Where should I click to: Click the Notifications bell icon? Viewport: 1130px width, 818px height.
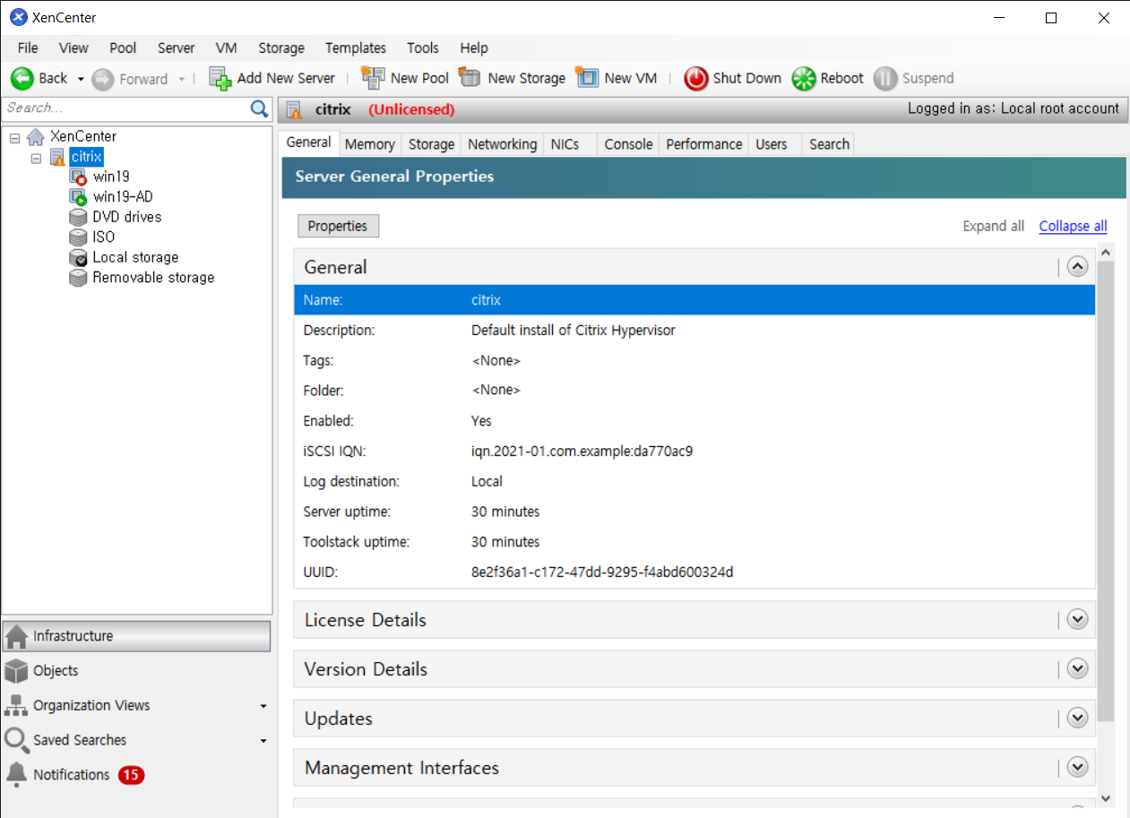coord(16,775)
